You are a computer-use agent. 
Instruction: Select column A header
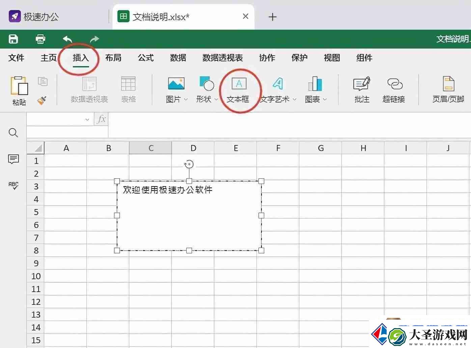point(66,148)
